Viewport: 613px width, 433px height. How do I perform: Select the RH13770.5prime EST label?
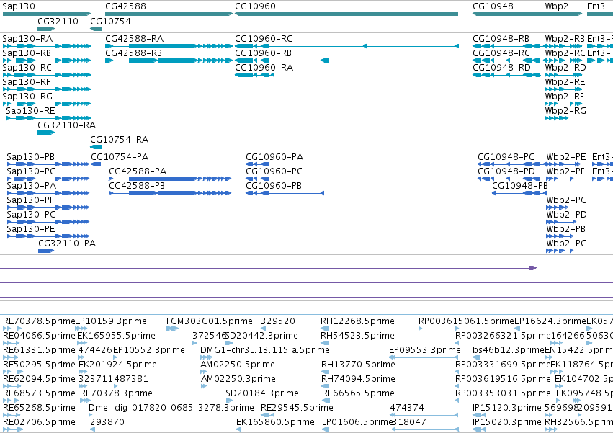tap(358, 365)
